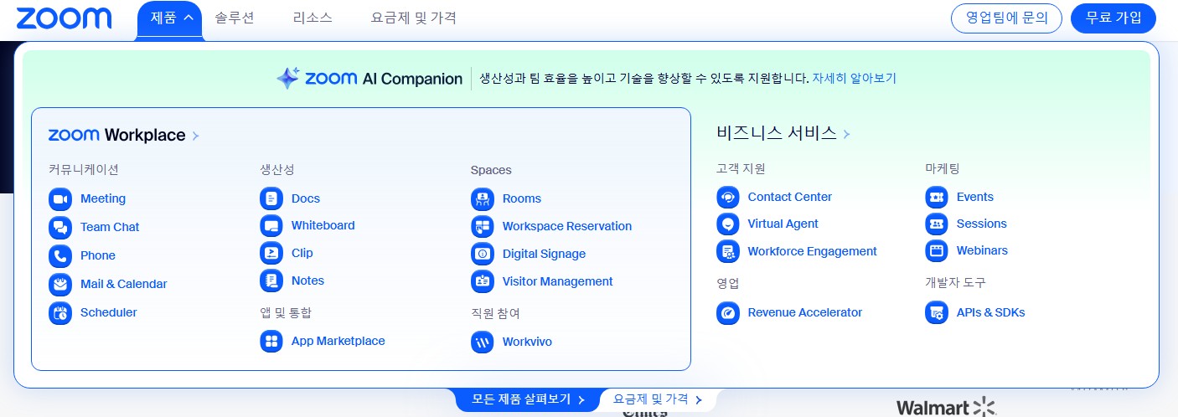Click the bottom 요금제 및 가격 button

pyautogui.click(x=658, y=399)
